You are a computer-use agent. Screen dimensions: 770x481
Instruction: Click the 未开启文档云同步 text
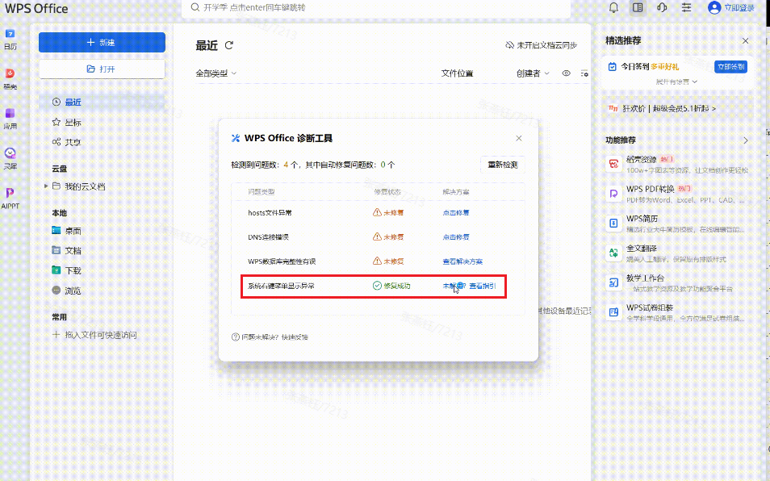[546, 45]
